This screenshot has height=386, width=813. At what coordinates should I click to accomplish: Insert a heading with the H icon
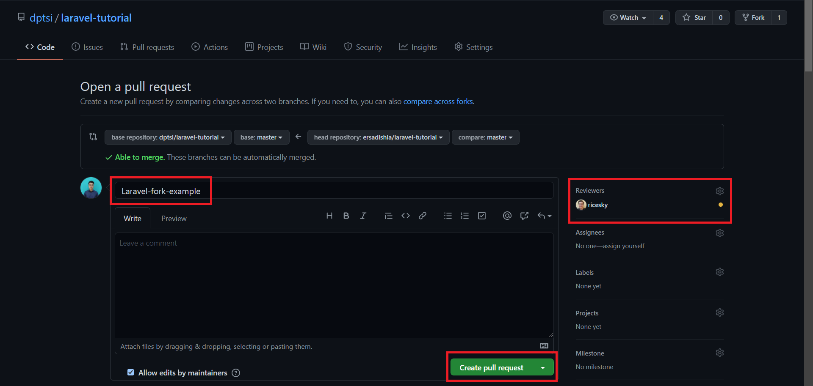[x=329, y=216]
